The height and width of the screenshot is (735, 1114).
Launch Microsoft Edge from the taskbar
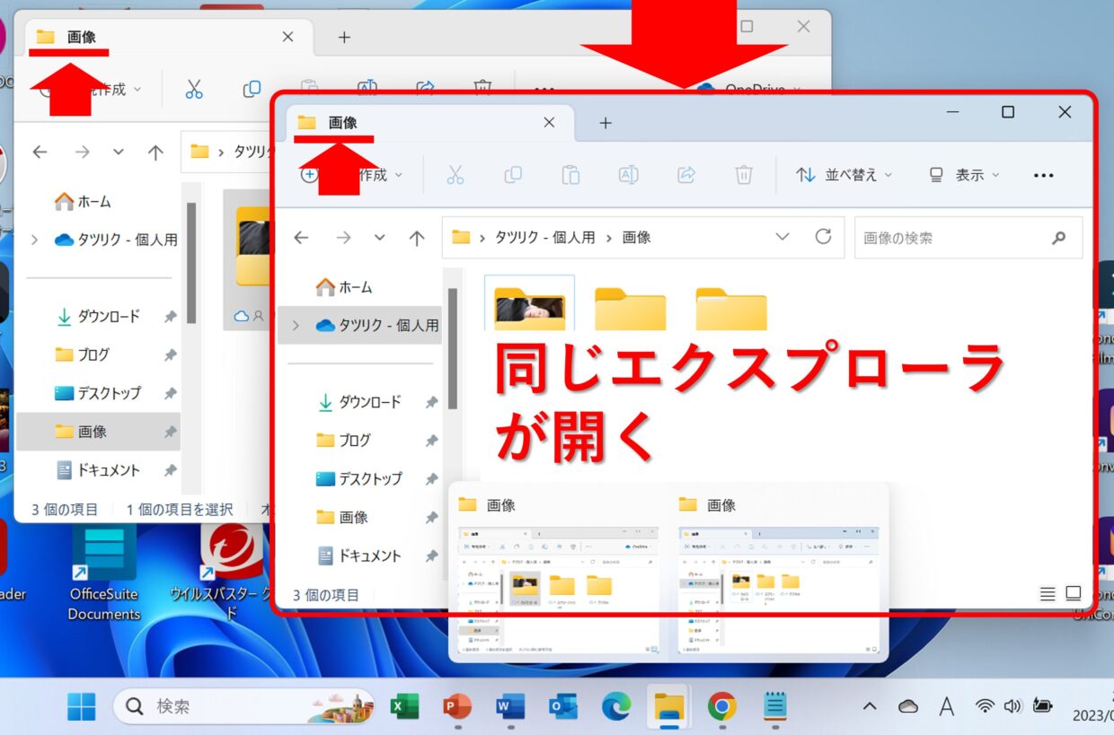point(616,707)
